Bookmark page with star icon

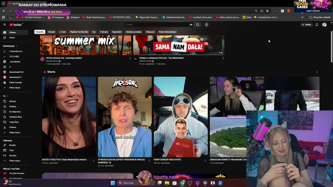click(x=267, y=11)
